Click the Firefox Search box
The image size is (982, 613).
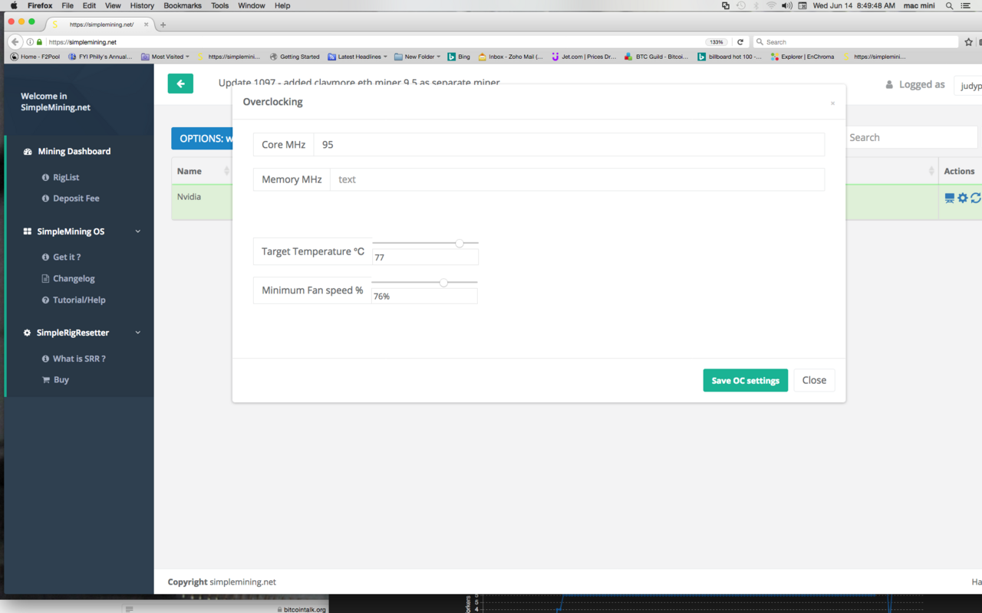tap(855, 42)
